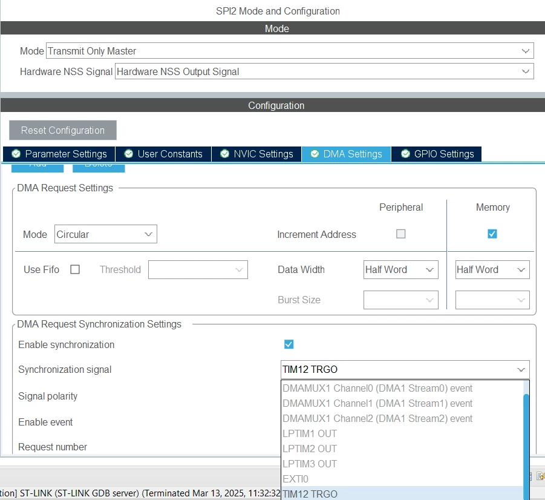The width and height of the screenshot is (545, 500).
Task: Open the GPIO Settings tab
Action: pyautogui.click(x=437, y=154)
